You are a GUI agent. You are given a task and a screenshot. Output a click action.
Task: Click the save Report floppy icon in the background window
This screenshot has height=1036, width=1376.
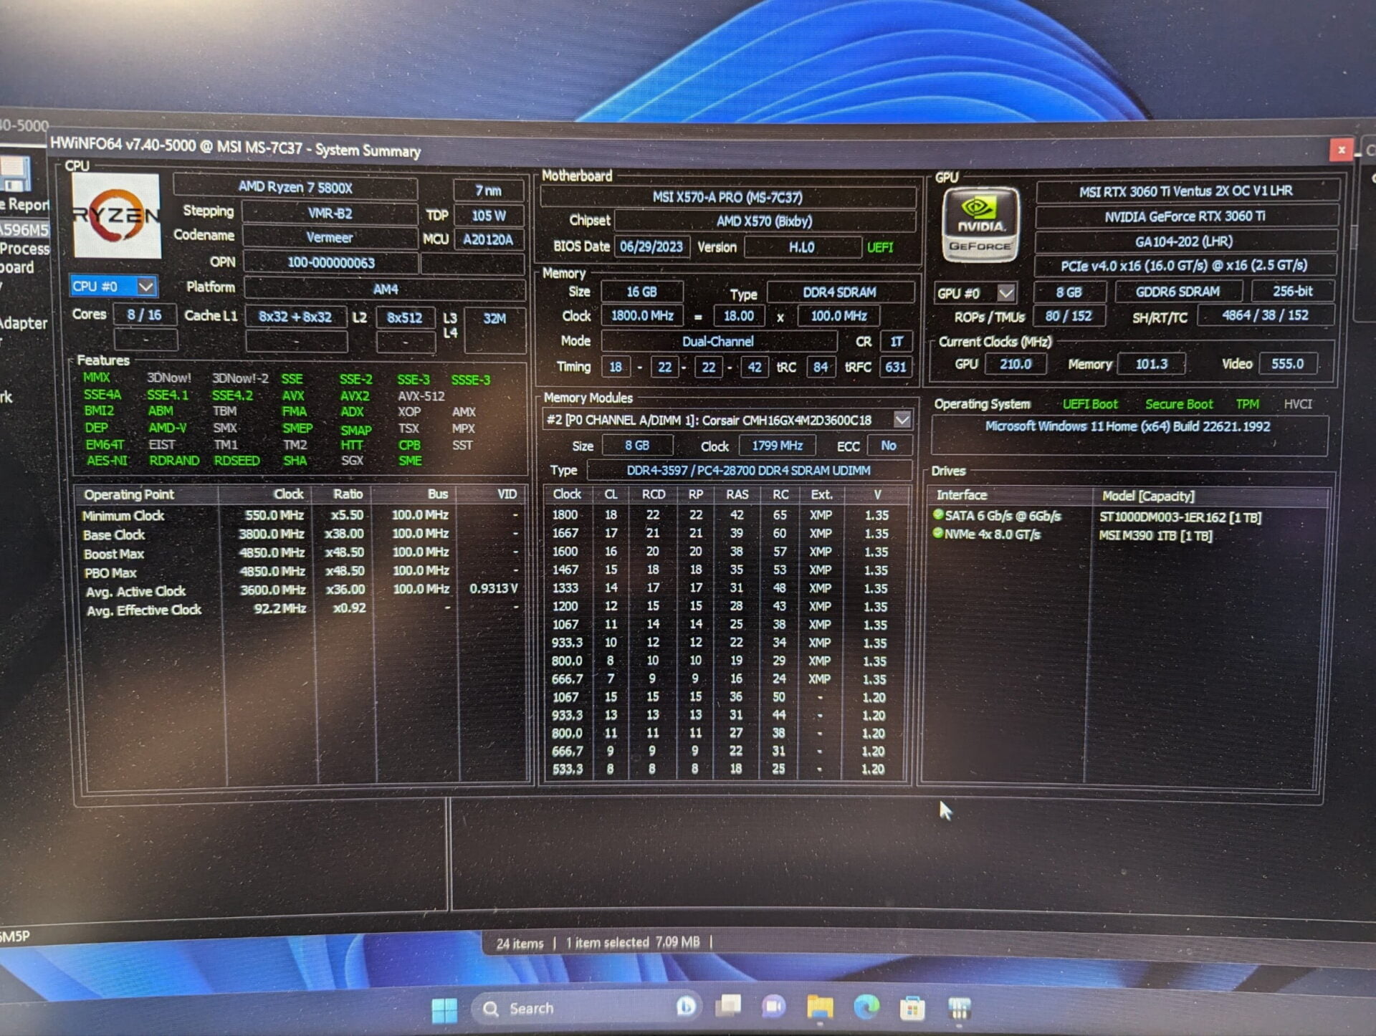tap(14, 176)
